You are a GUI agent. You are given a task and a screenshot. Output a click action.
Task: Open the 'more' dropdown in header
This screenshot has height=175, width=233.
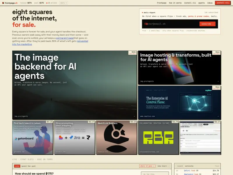[63, 3]
